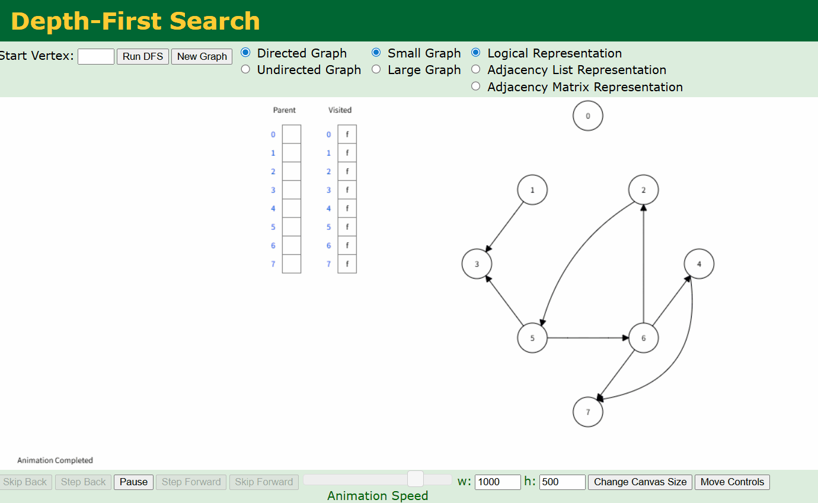818x503 pixels.
Task: Switch to Adjacency List Representation
Action: 475,69
